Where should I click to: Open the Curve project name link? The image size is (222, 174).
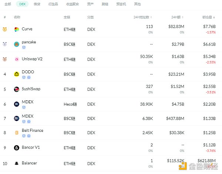click(x=27, y=29)
